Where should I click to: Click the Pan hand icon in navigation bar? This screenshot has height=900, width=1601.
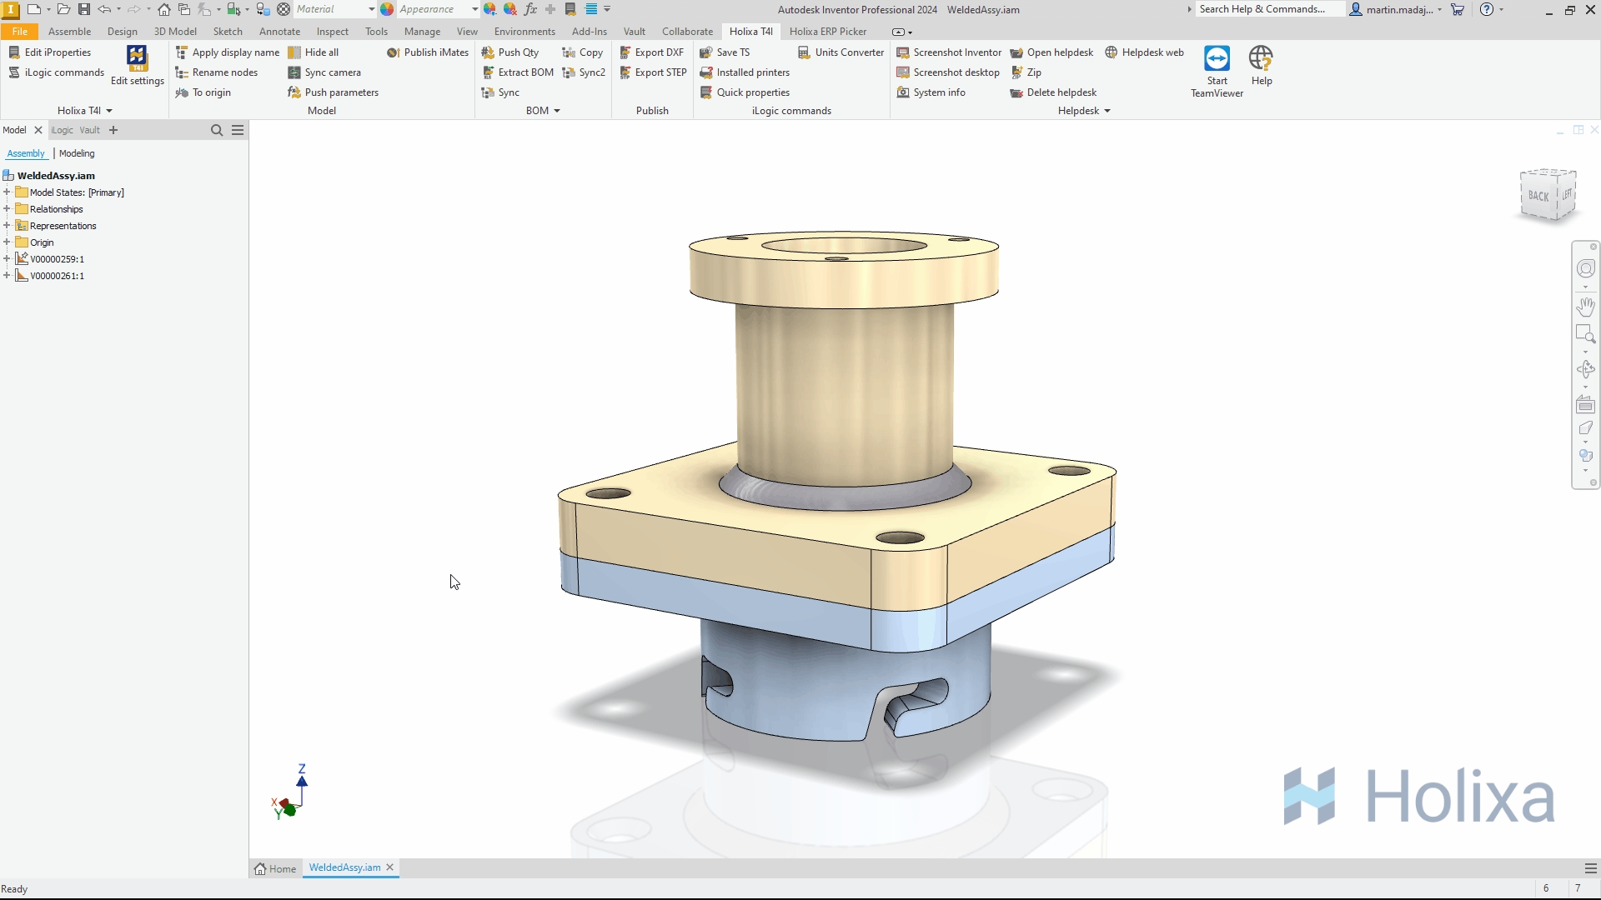pos(1585,307)
